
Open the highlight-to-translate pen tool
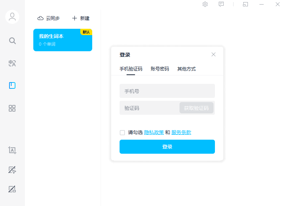click(x=12, y=170)
